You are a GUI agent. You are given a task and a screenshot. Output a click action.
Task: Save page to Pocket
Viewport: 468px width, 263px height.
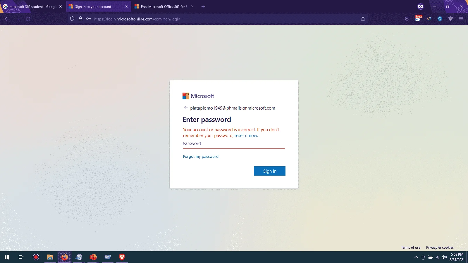(407, 19)
